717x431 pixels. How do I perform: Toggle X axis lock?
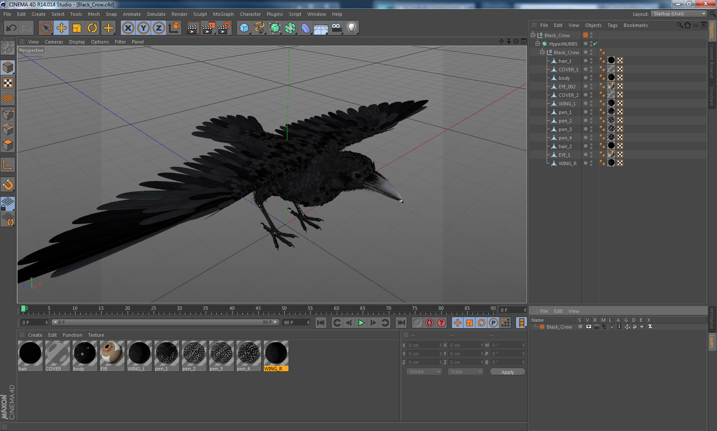128,28
